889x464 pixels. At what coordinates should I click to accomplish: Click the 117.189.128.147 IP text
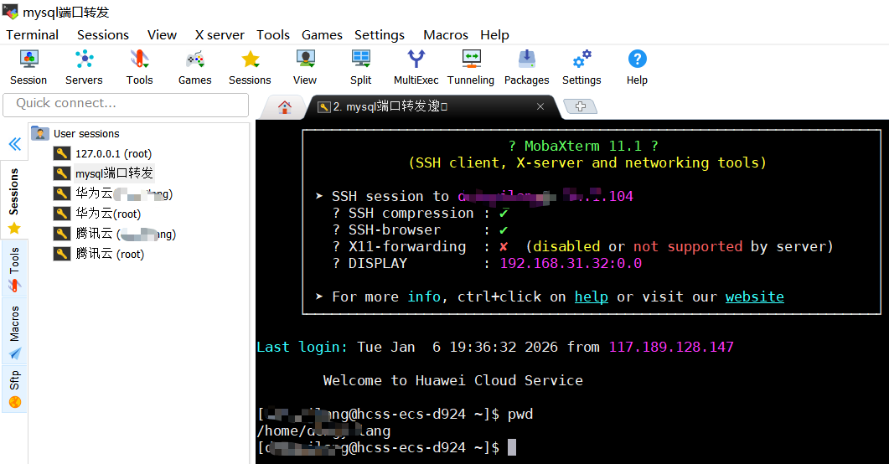pos(671,347)
